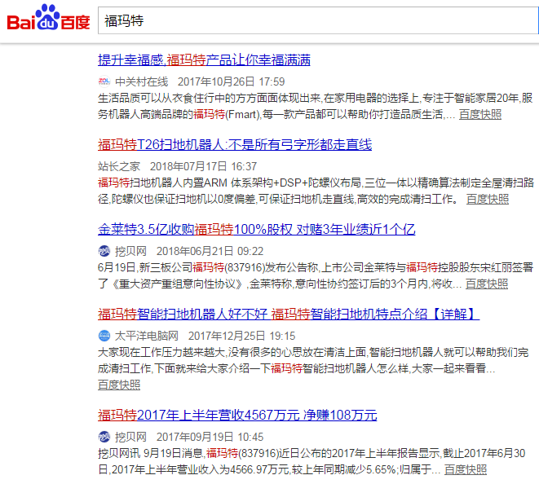539x484 pixels.
Task: Open the result 提升幸福感,福玛特产品让你幸福满满
Action: 204,60
